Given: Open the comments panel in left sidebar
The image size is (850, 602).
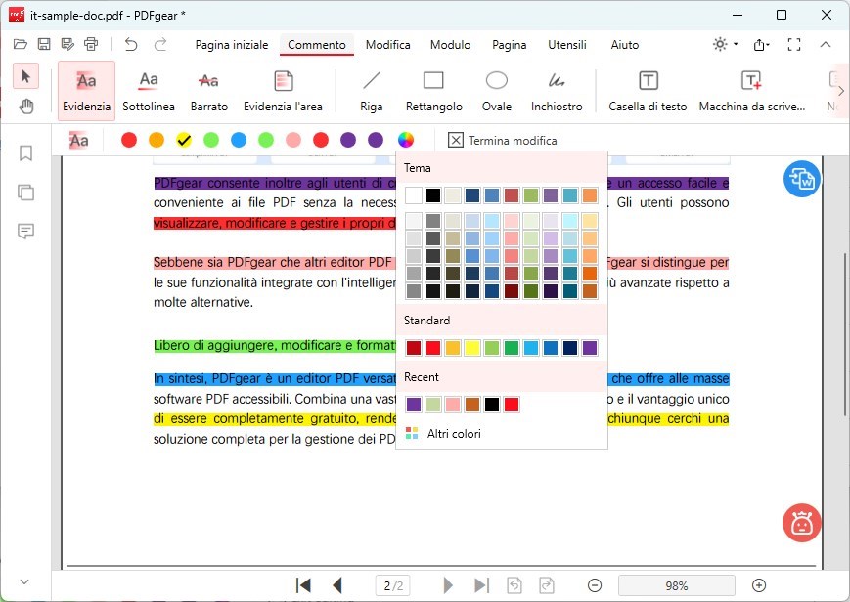Looking at the screenshot, I should [25, 232].
